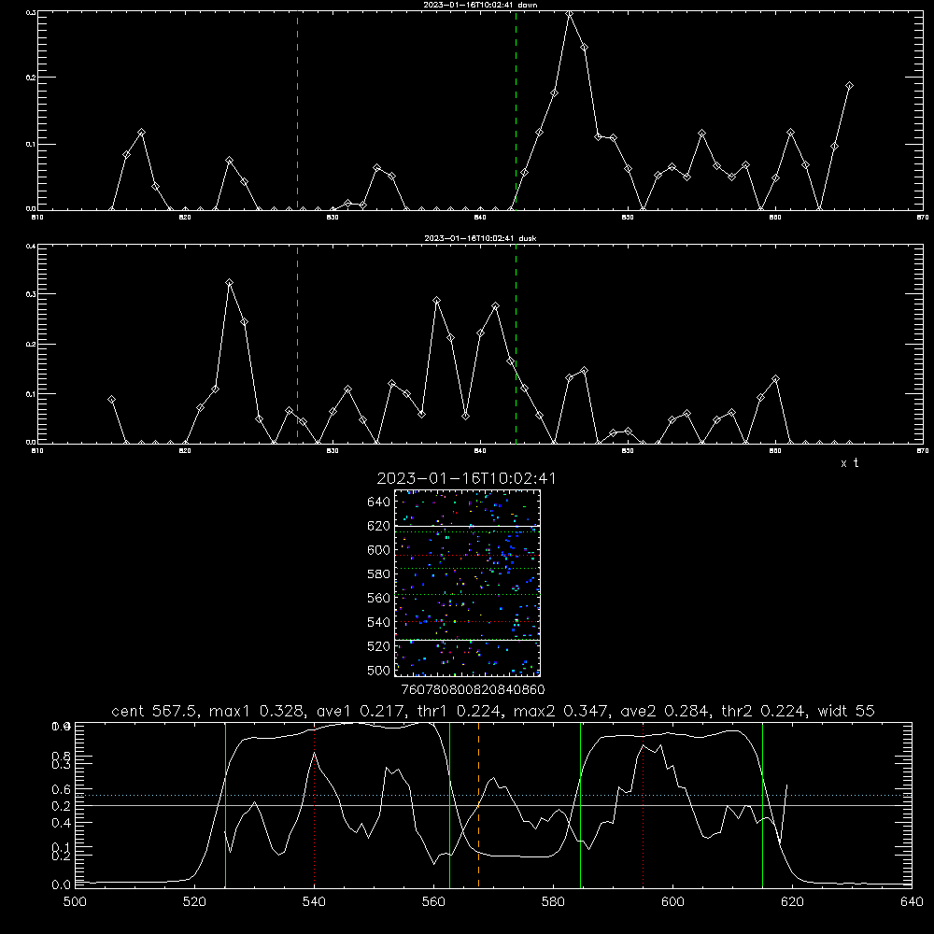
Task: Click the 'cent 567.5' text
Action: coord(154,711)
